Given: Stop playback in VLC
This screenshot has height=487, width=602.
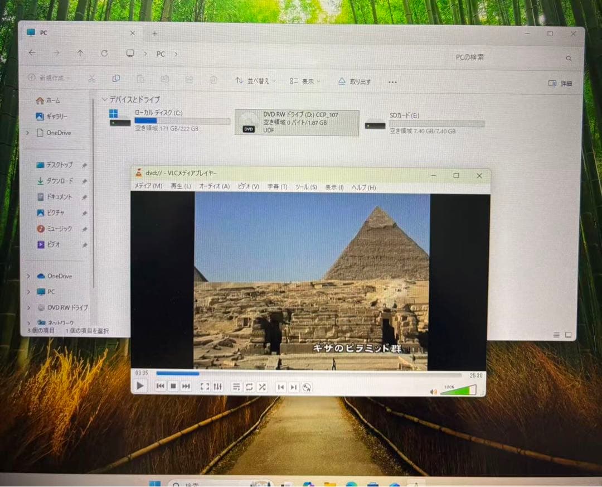Looking at the screenshot, I should tap(173, 387).
